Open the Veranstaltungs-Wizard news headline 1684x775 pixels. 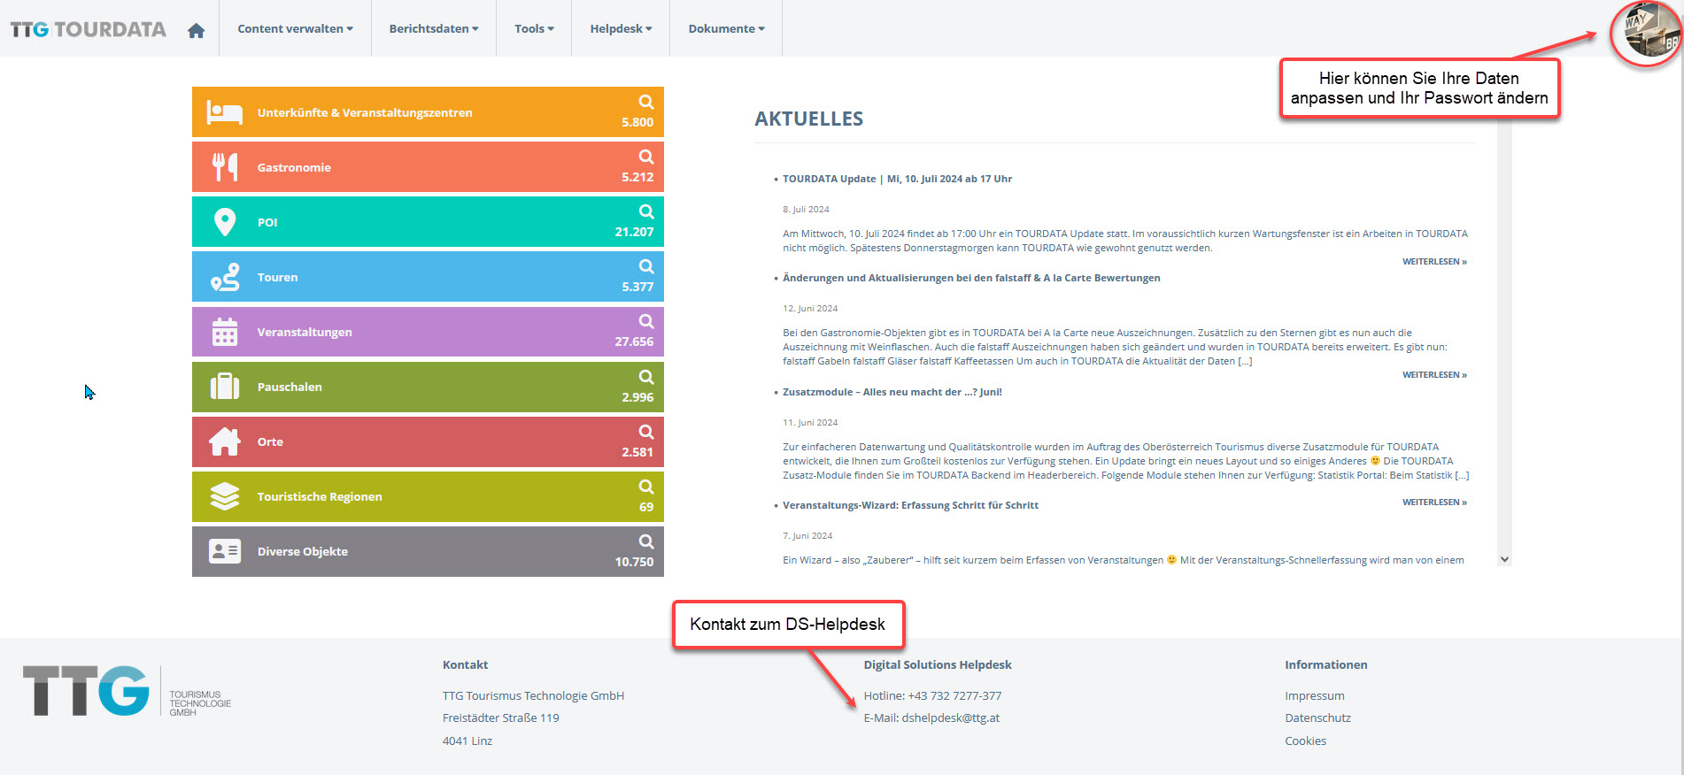(910, 505)
